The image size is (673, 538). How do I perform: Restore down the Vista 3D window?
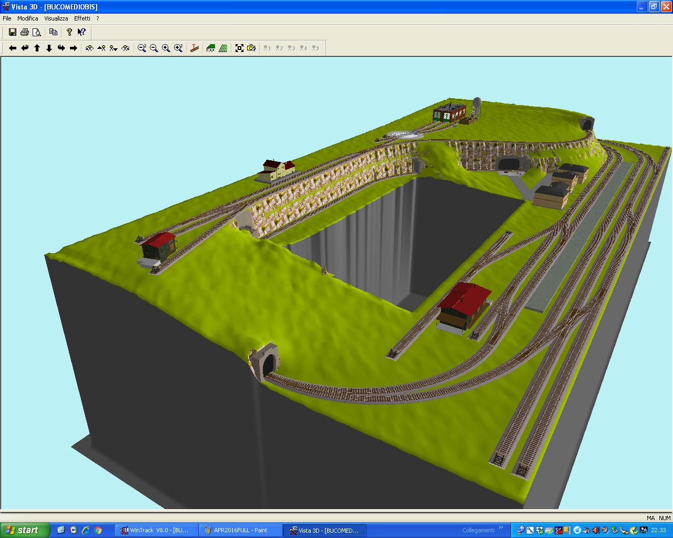coord(654,6)
